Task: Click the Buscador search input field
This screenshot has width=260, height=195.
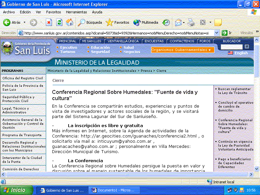Action: click(x=232, y=47)
